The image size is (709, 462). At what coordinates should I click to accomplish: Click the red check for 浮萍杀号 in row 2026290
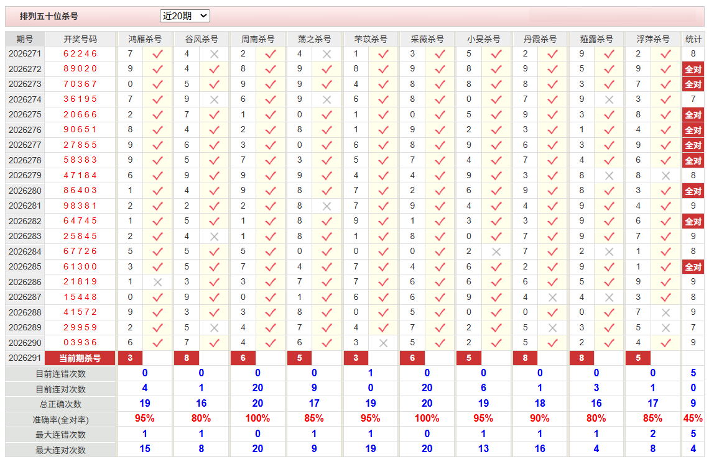[x=665, y=343]
